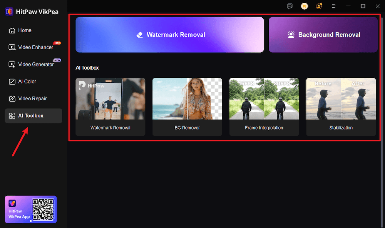Open the AI Color tool icon

(12, 82)
